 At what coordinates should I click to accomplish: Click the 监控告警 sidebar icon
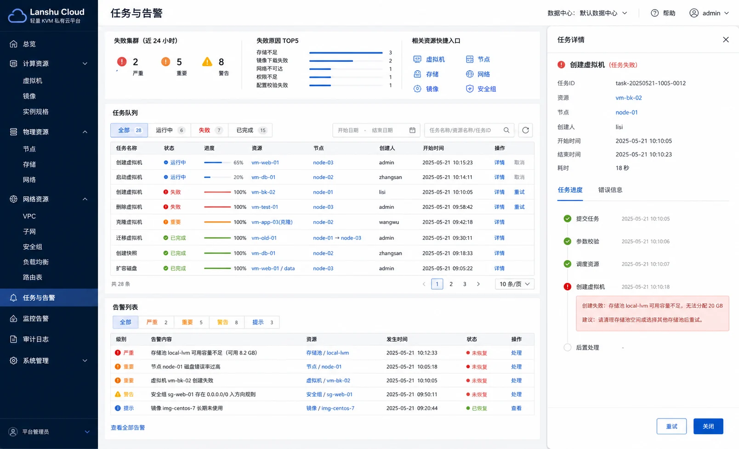[x=13, y=319]
